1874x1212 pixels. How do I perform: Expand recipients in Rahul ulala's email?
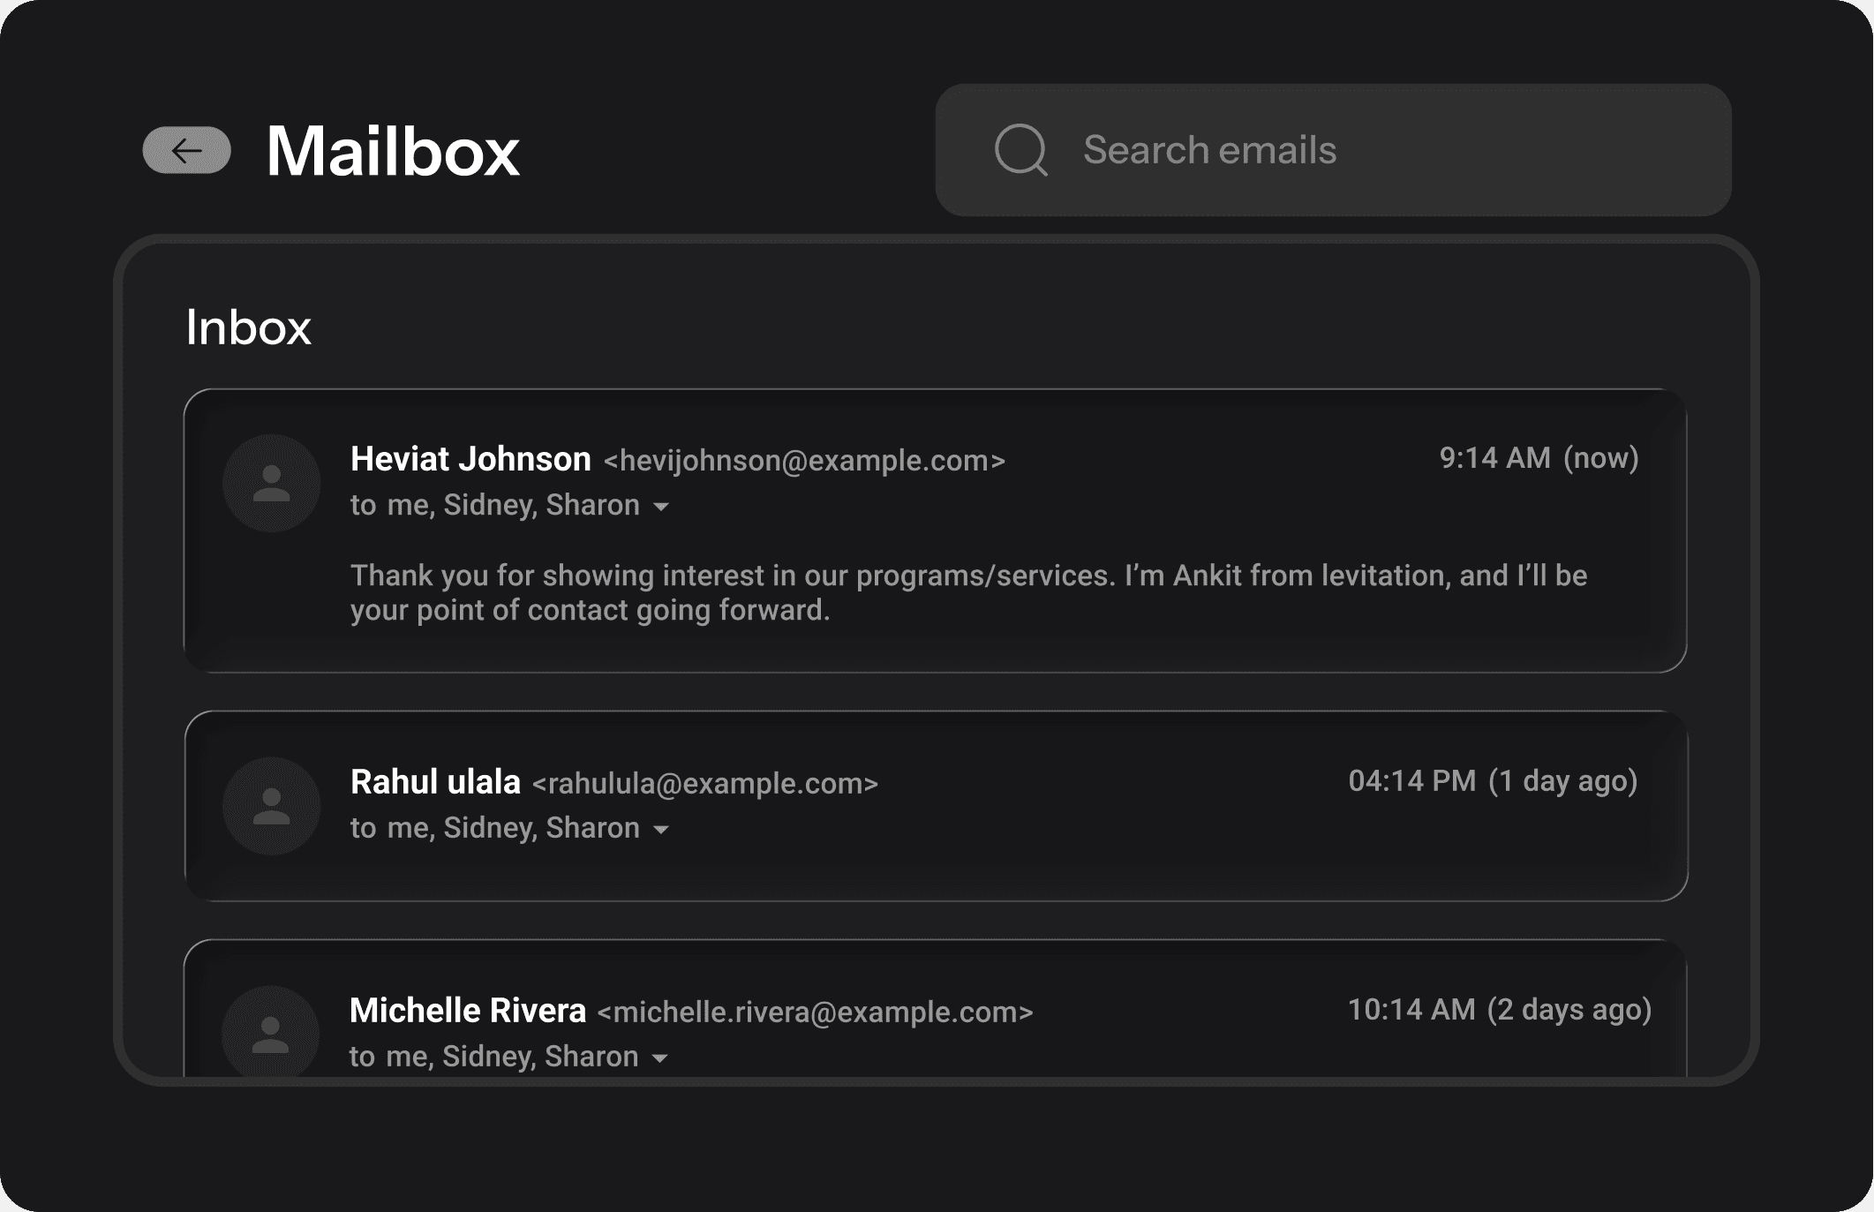click(x=660, y=830)
